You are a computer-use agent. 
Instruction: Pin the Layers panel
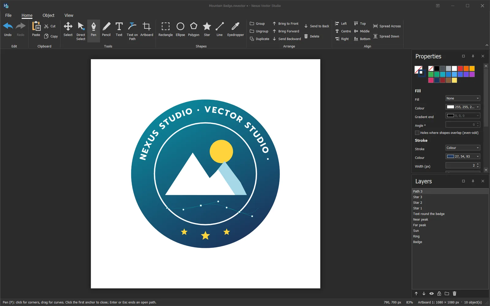point(473,181)
